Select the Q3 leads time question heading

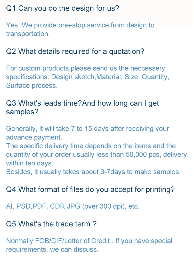point(82,103)
